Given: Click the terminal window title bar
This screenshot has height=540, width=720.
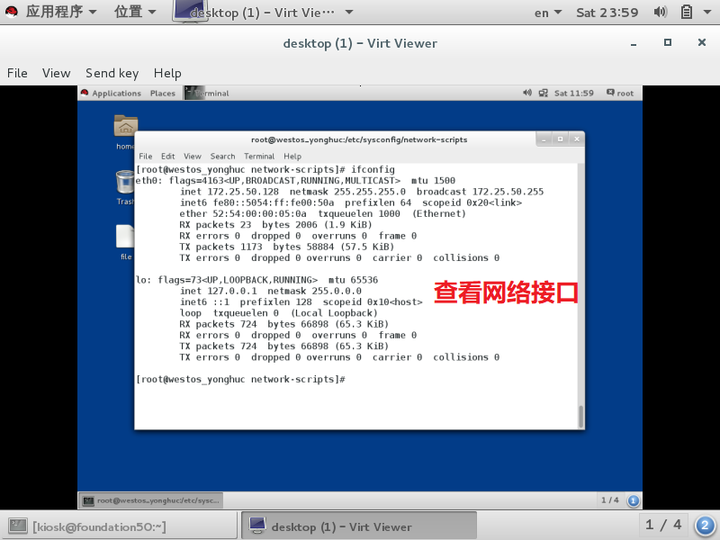Looking at the screenshot, I should 359,139.
